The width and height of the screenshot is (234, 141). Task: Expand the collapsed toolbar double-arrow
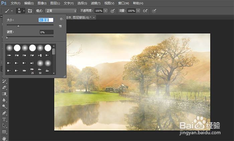(1, 16)
